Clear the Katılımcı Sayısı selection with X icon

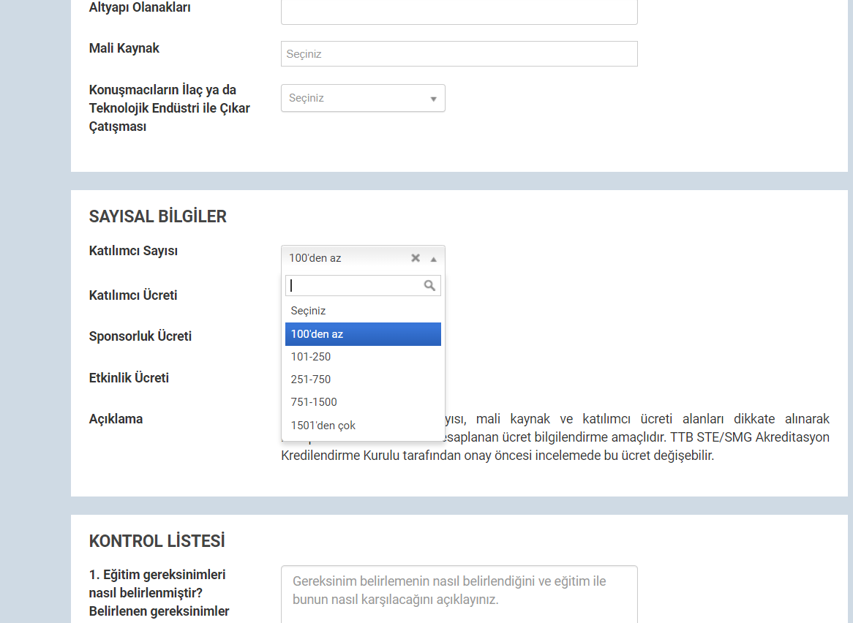click(x=416, y=258)
